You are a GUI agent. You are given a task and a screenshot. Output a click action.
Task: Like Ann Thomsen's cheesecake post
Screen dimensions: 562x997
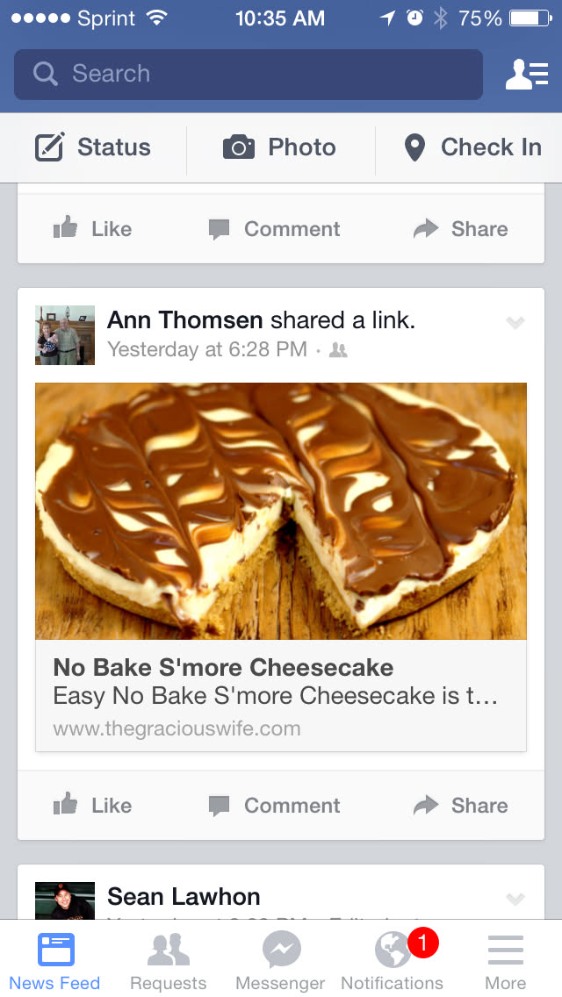[92, 805]
